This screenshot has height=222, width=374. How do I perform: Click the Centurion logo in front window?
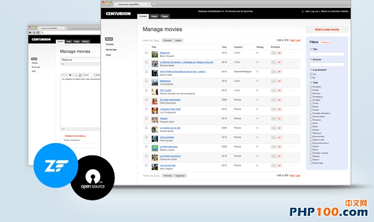tap(118, 14)
